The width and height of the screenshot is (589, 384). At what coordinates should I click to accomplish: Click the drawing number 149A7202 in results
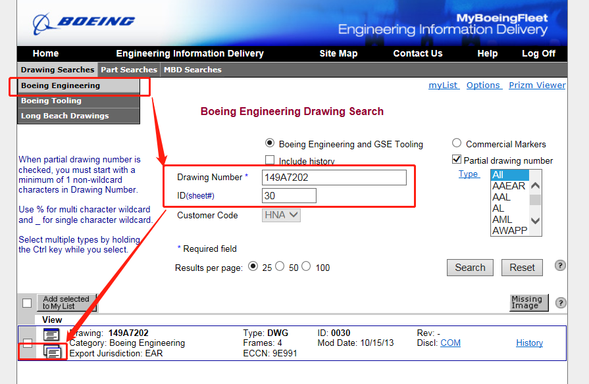128,333
